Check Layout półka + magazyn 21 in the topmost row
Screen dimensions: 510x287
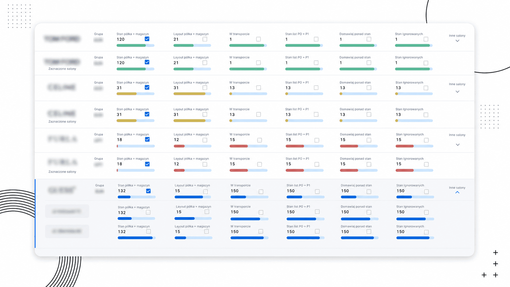(x=205, y=39)
